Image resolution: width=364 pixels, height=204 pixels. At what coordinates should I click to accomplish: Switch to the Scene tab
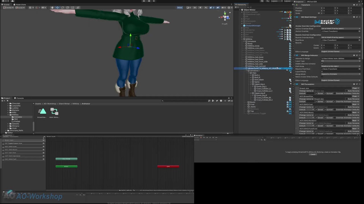[x=5, y=5]
